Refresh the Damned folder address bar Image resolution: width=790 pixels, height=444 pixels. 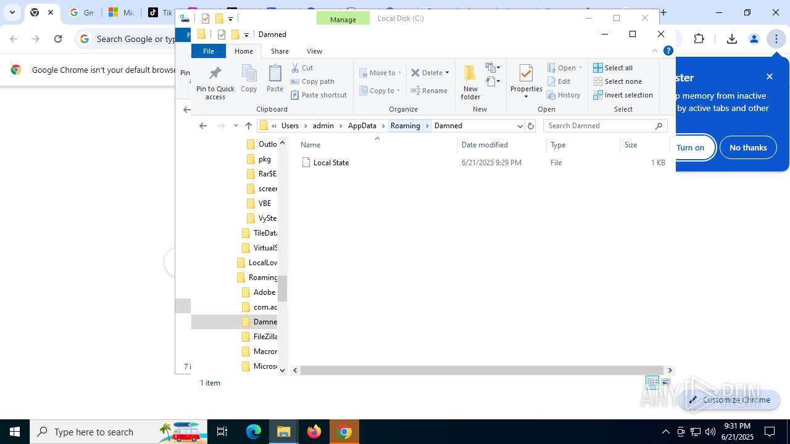point(530,126)
